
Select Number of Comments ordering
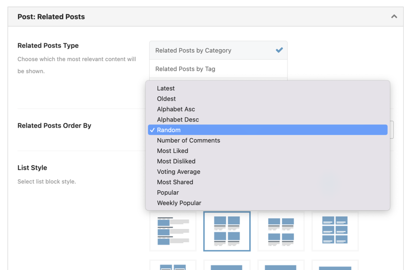tap(267, 140)
